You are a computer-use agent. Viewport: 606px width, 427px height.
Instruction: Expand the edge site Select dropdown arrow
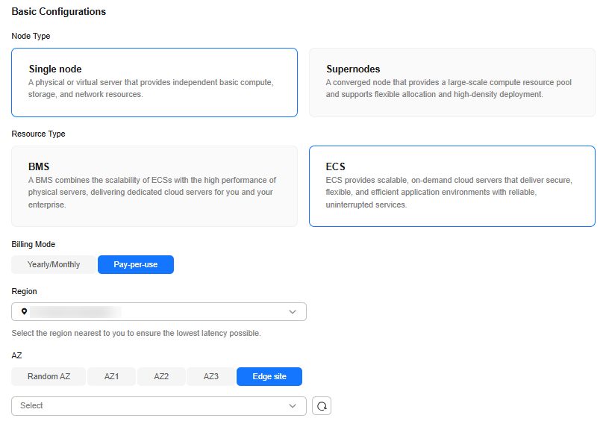point(293,406)
